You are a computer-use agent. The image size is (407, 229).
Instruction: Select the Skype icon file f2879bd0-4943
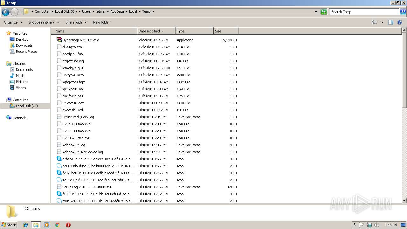59,173
